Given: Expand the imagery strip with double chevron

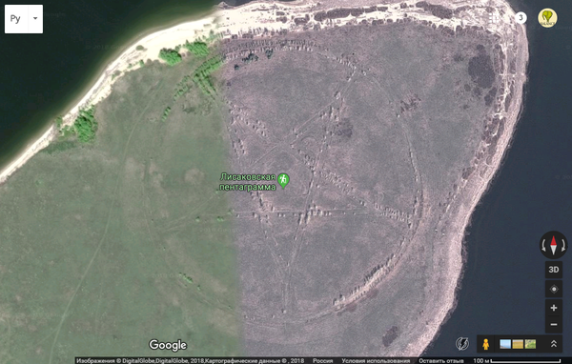Looking at the screenshot, I should [x=553, y=344].
